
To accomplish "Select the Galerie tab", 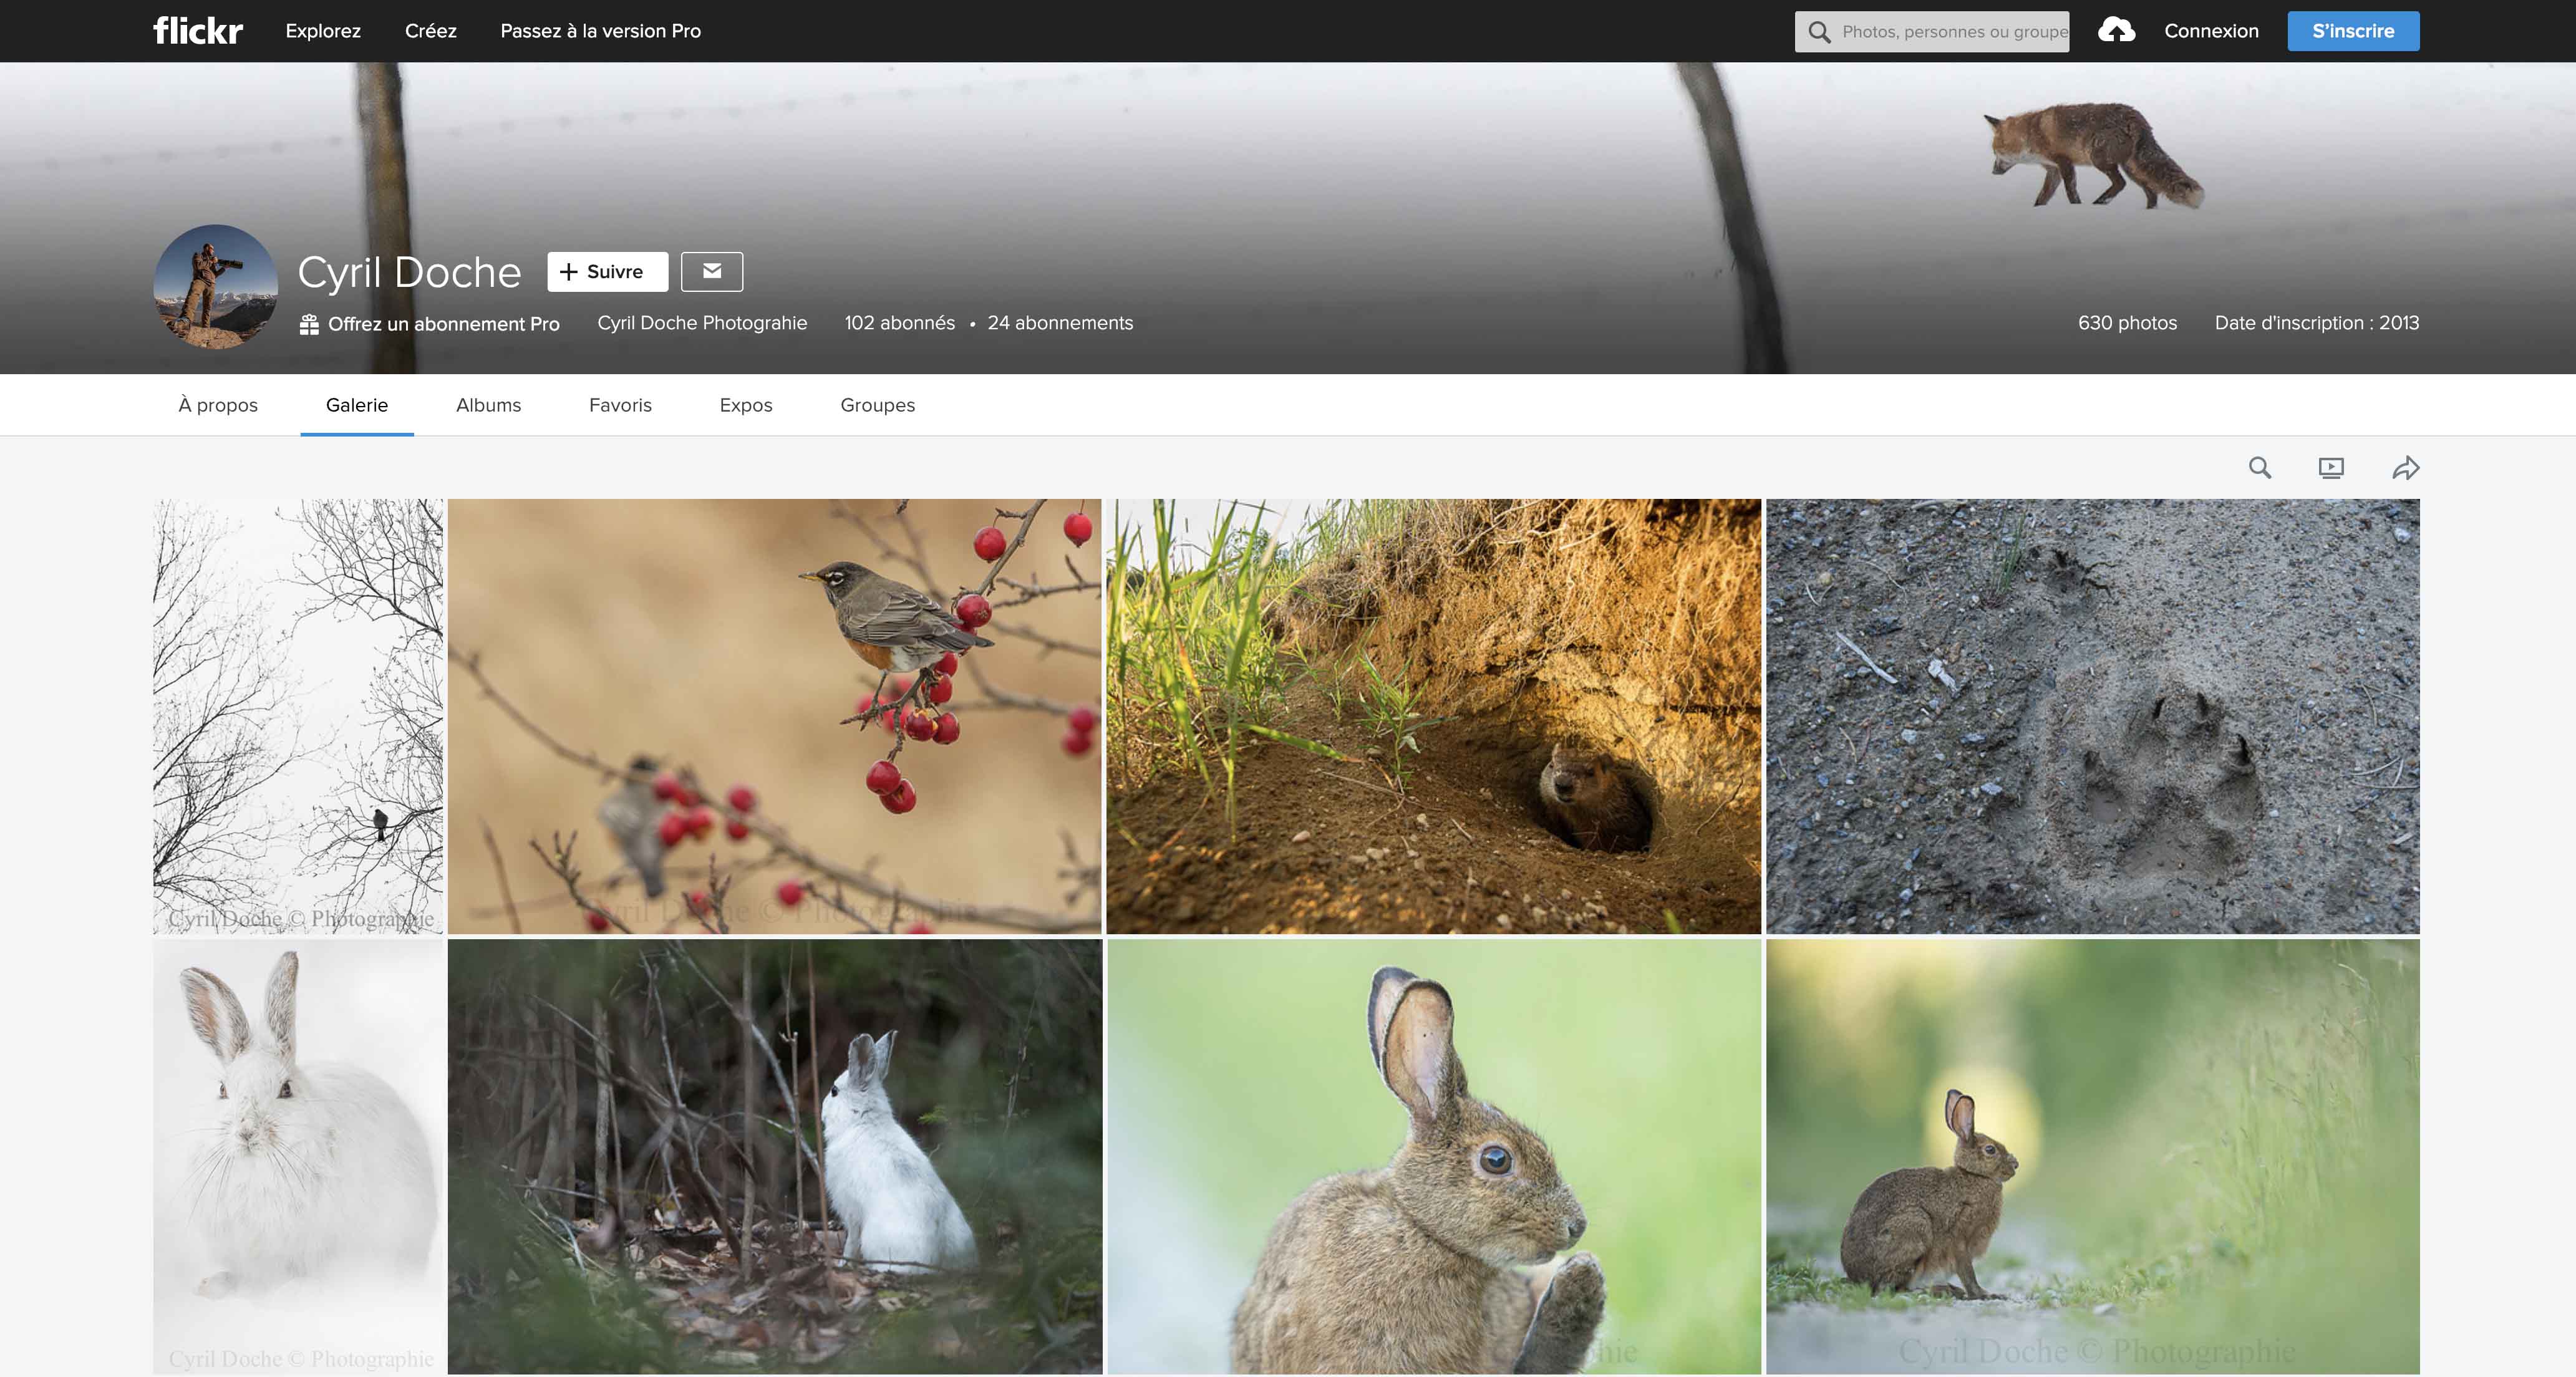I will point(357,405).
